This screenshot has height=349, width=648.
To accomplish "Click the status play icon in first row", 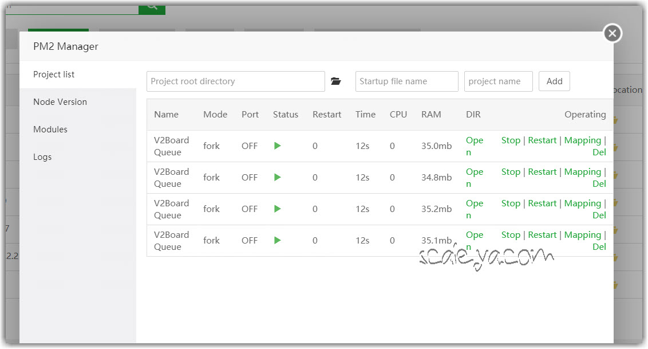I will coord(278,146).
